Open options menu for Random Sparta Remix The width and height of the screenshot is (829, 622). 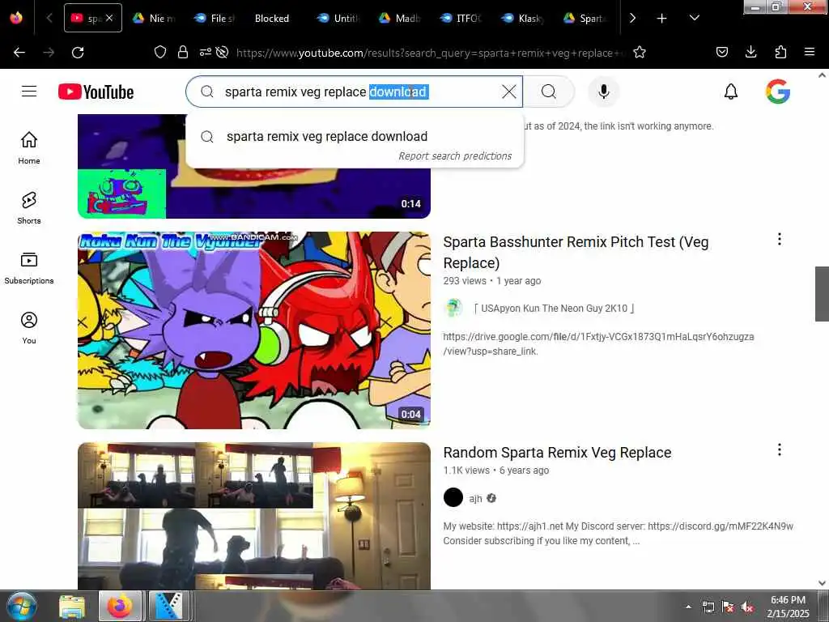pyautogui.click(x=779, y=449)
